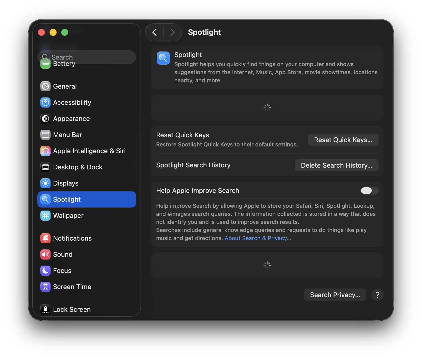This screenshot has width=422, height=358.
Task: Go back with the left chevron
Action: pos(155,32)
